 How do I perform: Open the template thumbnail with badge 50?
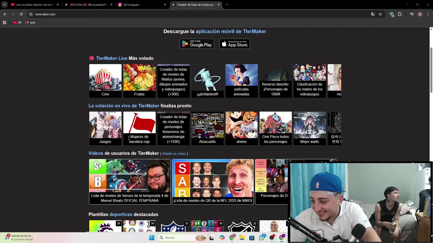click(x=139, y=226)
